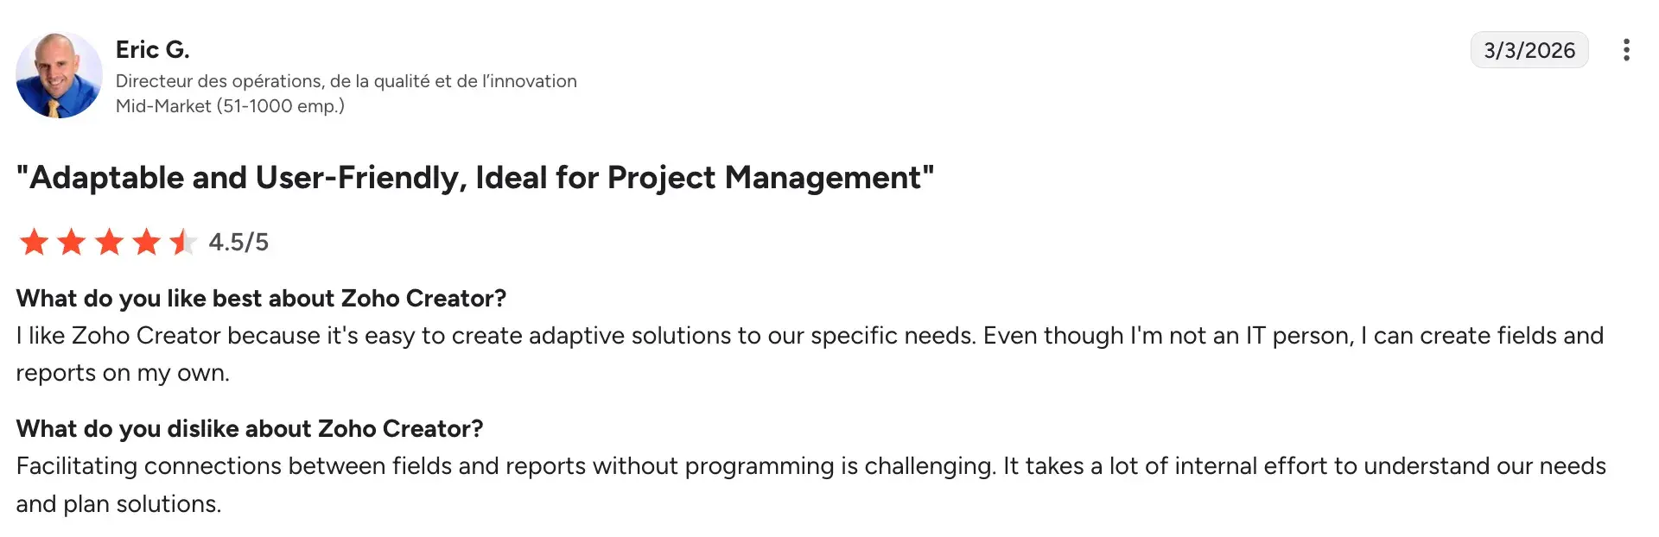Click the "Directeur des opérations" job title

(x=346, y=81)
